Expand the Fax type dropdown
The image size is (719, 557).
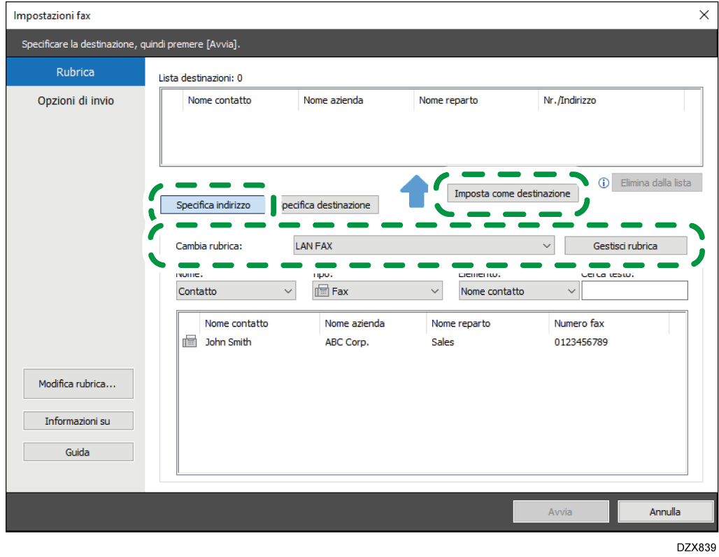pos(378,291)
